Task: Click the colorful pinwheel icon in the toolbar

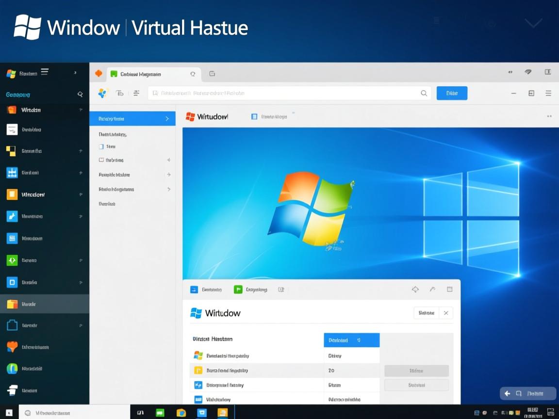Action: click(x=102, y=93)
